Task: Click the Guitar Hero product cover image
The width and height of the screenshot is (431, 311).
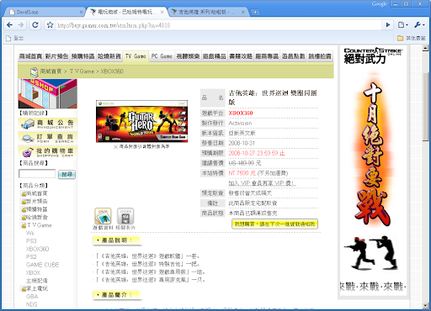Action: (x=142, y=121)
